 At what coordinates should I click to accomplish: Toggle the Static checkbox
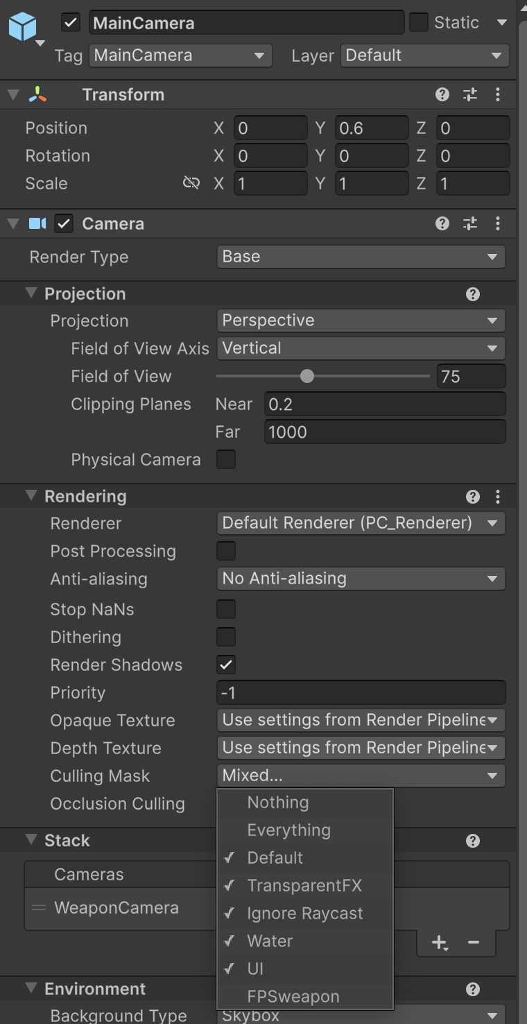tap(419, 22)
